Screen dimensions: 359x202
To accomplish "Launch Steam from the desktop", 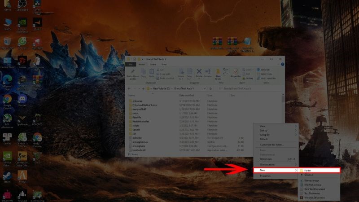I will coord(7,177).
